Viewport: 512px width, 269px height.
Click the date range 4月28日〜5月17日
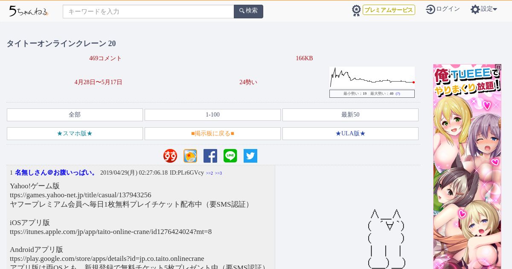[99, 82]
